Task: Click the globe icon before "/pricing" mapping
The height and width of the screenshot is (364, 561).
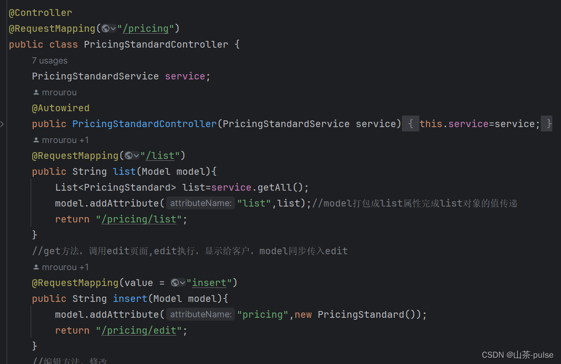Action: (x=106, y=28)
